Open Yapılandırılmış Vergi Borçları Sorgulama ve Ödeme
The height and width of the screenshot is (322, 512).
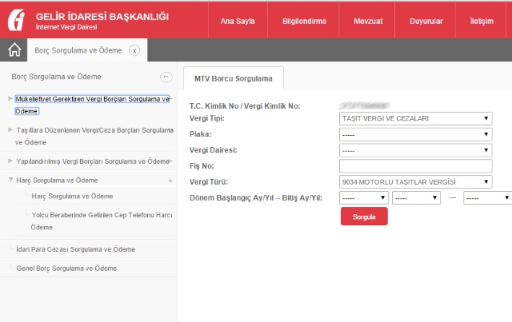tap(93, 161)
